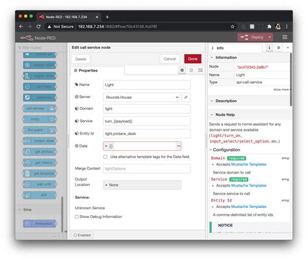Select the Node-RED browser tab
Screen dimensions: 308x260
pos(69,17)
